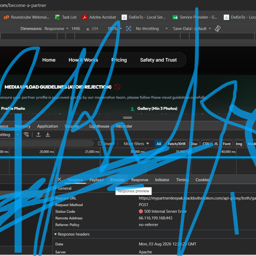Screen dimensions: 256x256
Task: Open the Security panel tab
Action: pyautogui.click(x=72, y=126)
